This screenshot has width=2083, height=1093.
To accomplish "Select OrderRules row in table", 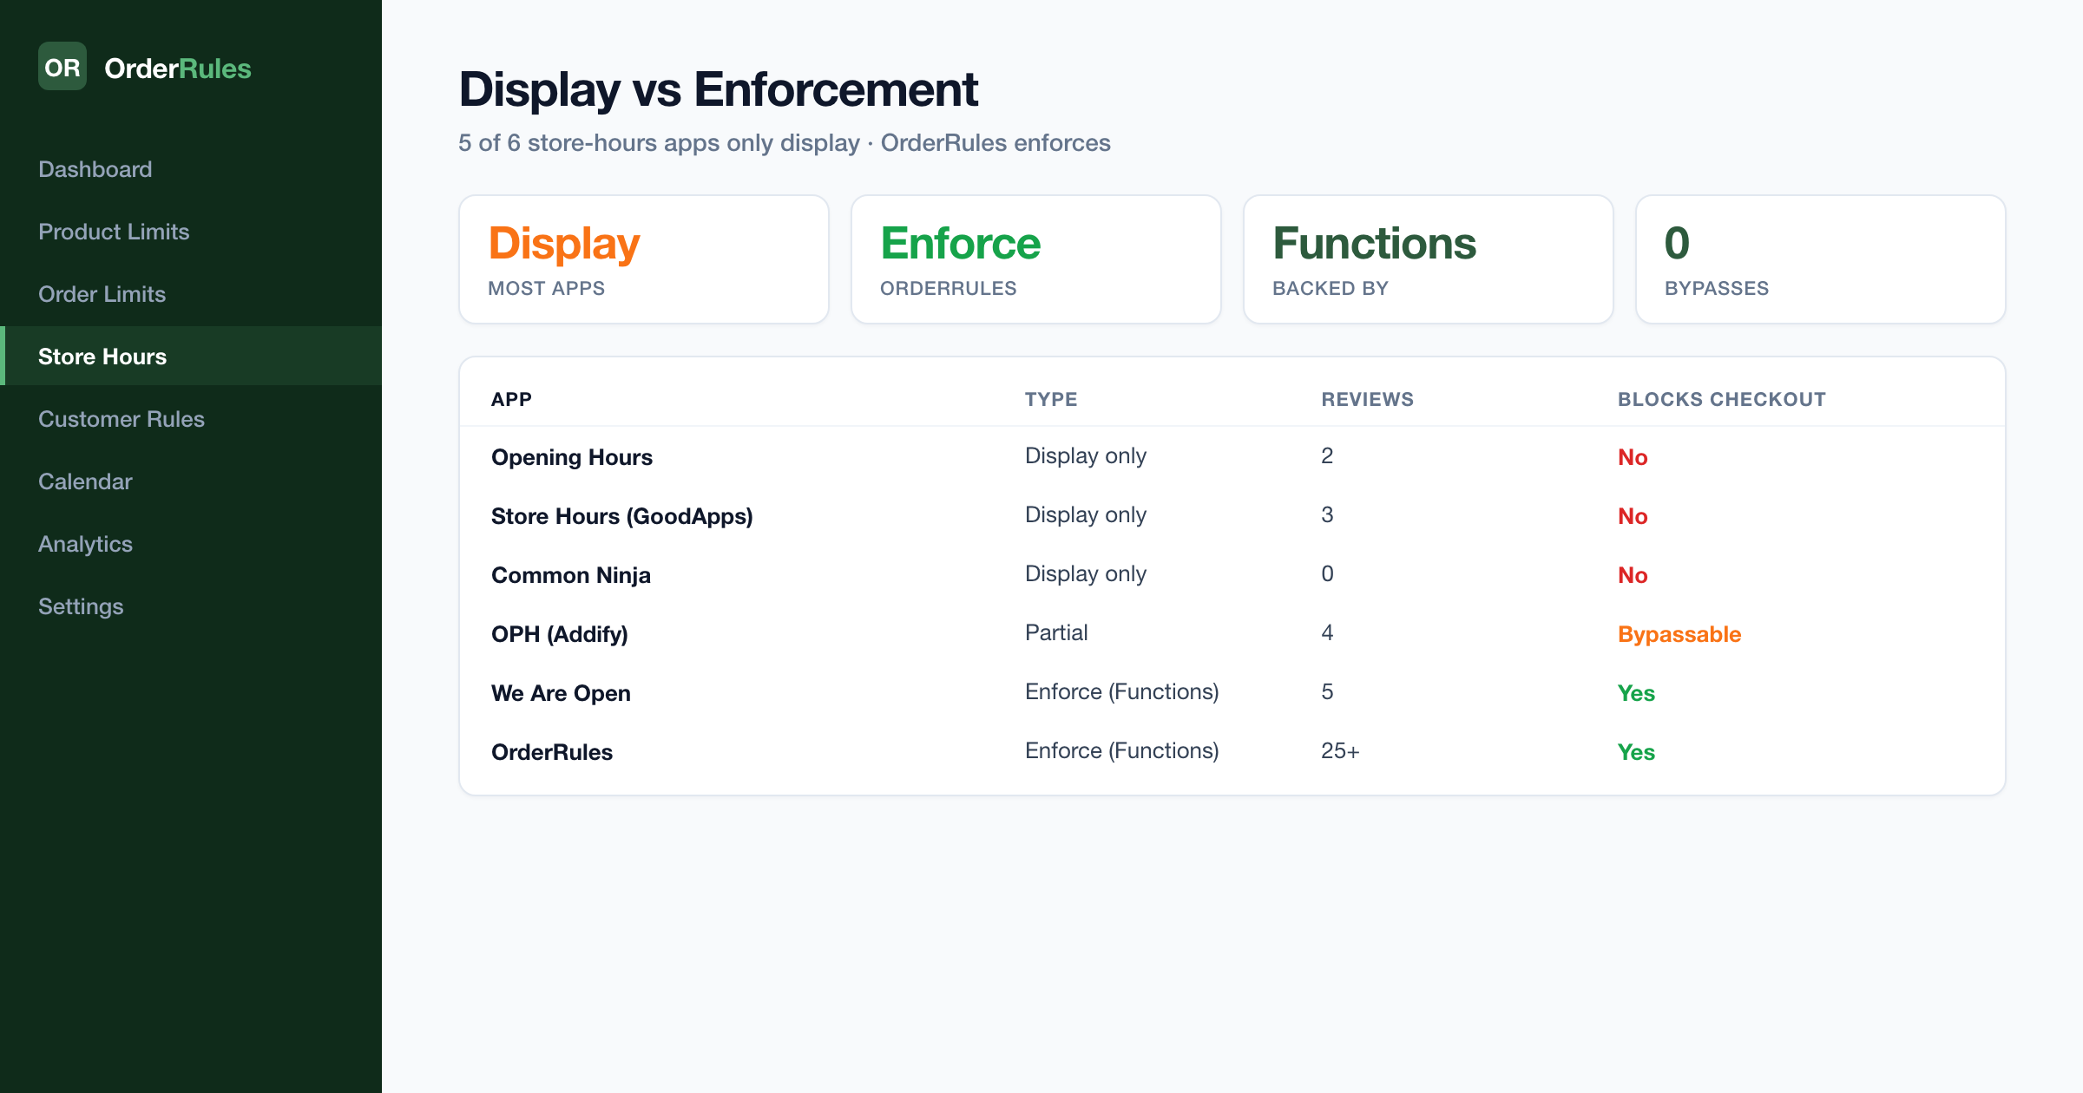I will [x=1232, y=751].
